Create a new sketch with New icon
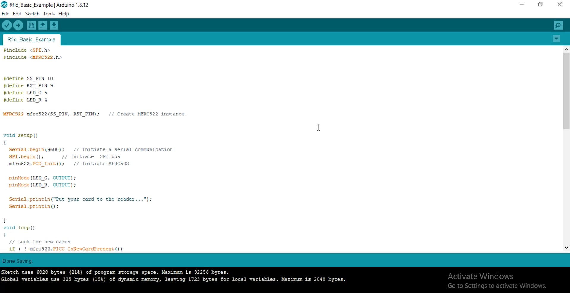The height and width of the screenshot is (293, 570). click(x=31, y=26)
